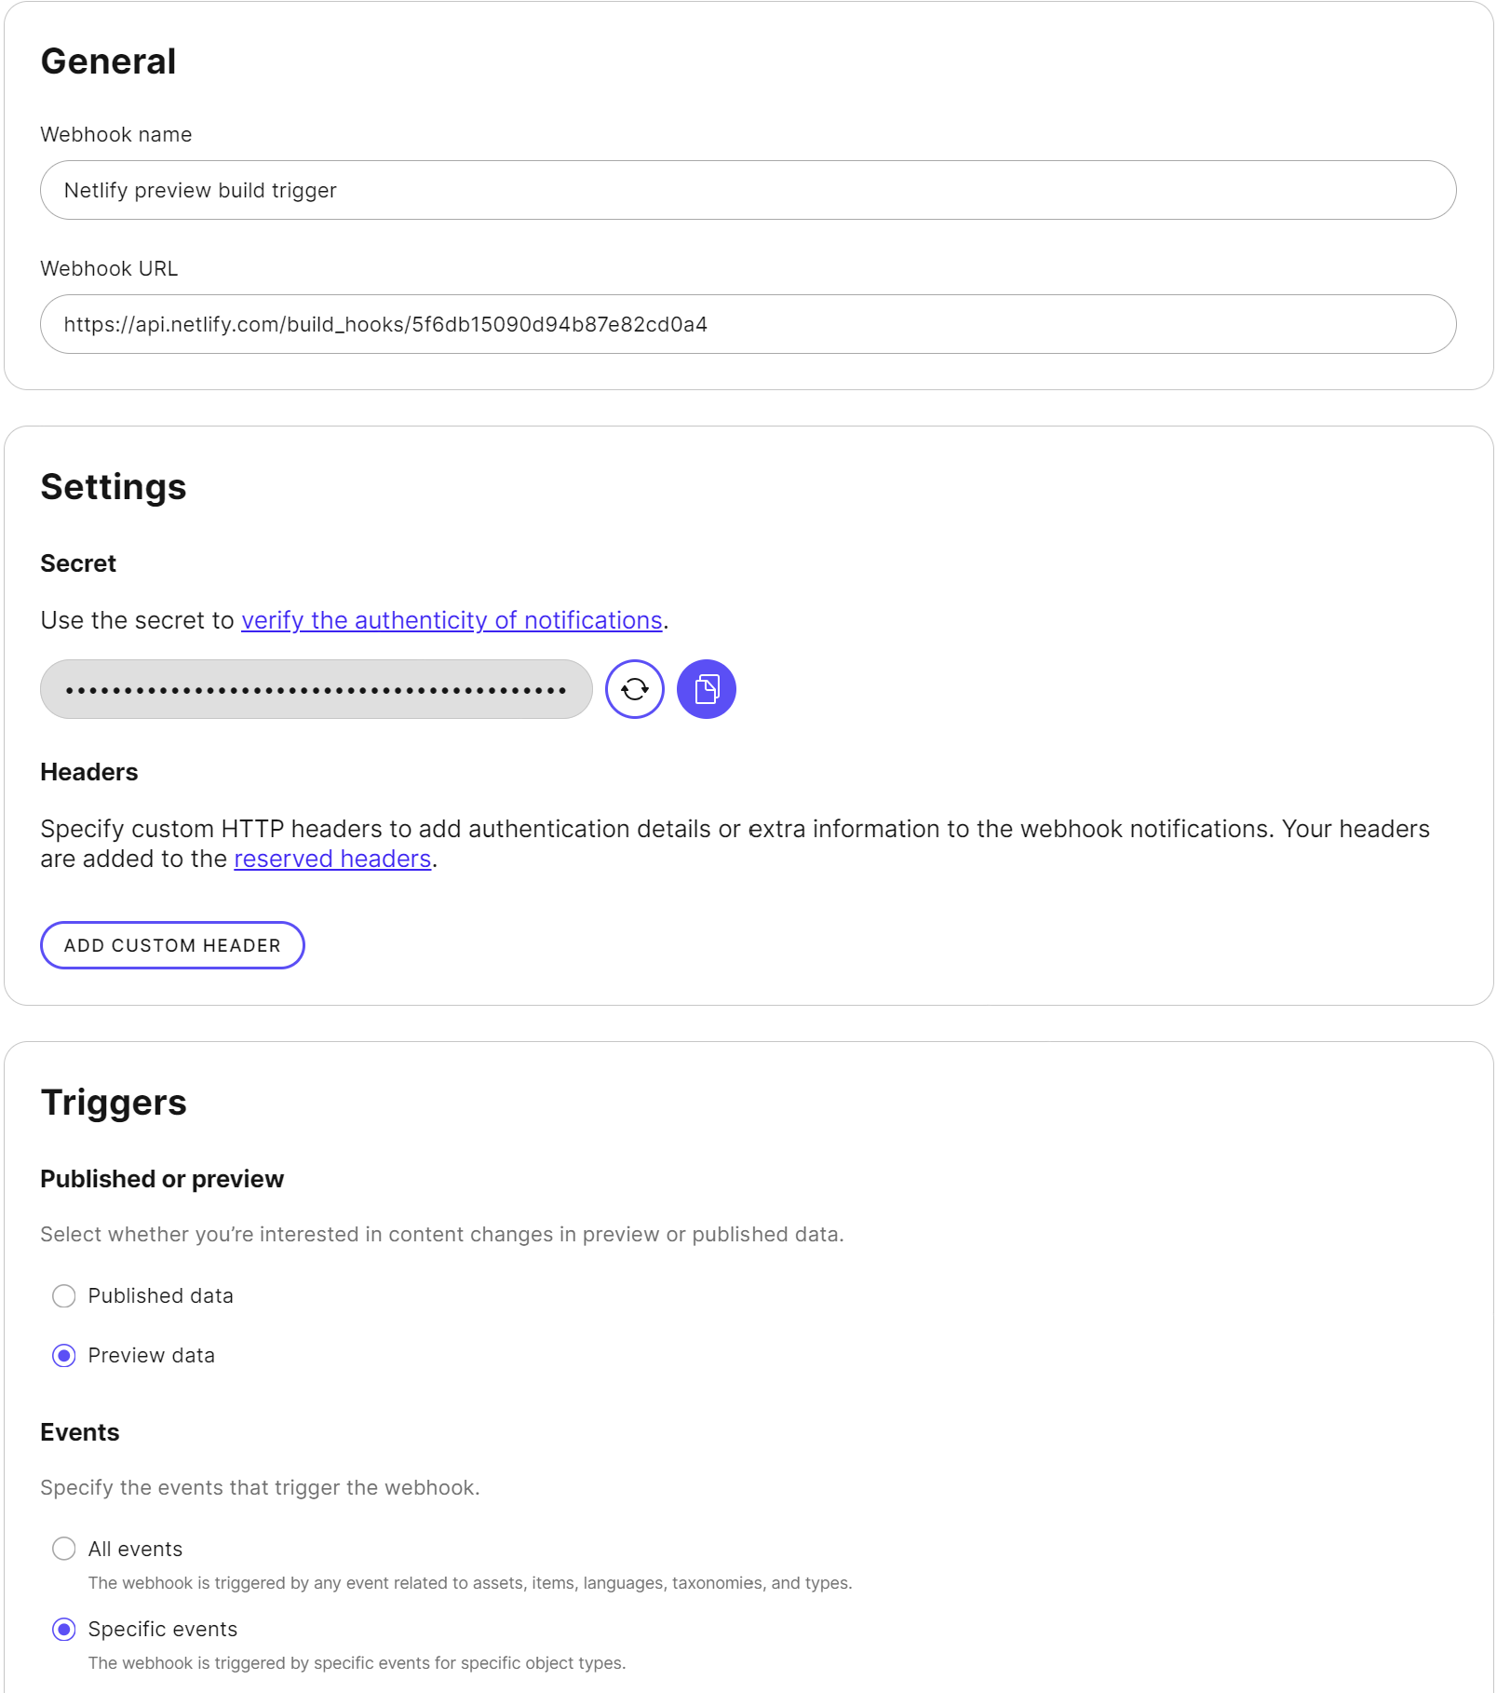Click the General section heading
The width and height of the screenshot is (1497, 1693).
click(108, 61)
